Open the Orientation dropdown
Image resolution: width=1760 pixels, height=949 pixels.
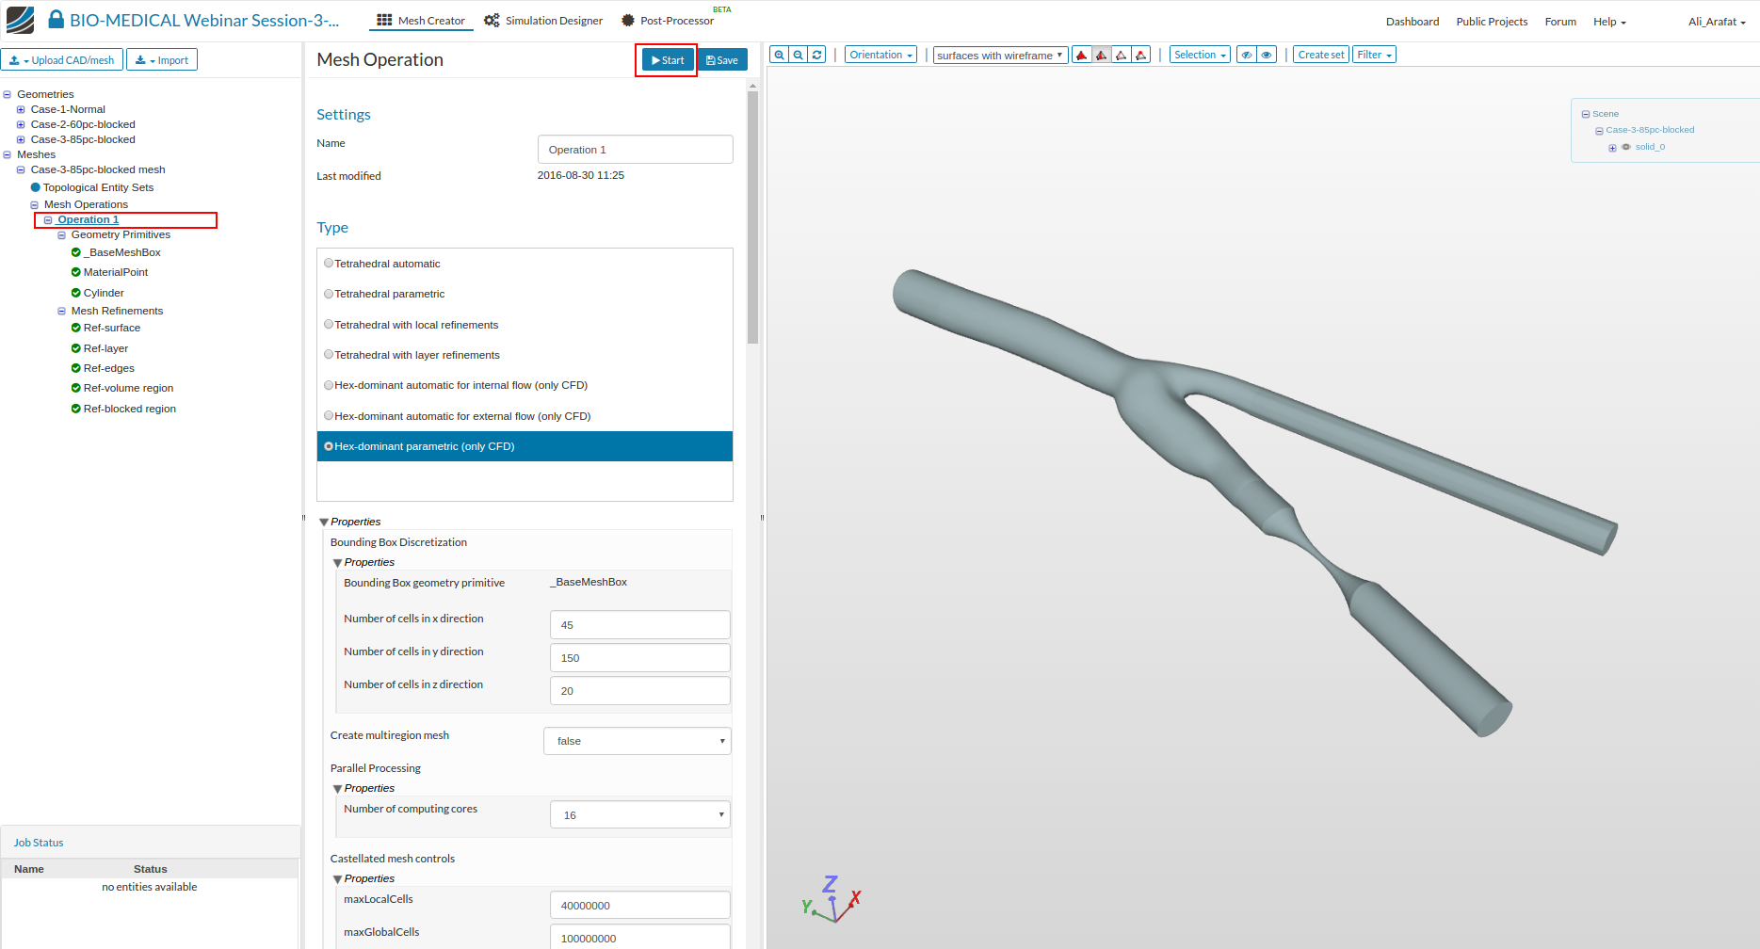pos(880,55)
